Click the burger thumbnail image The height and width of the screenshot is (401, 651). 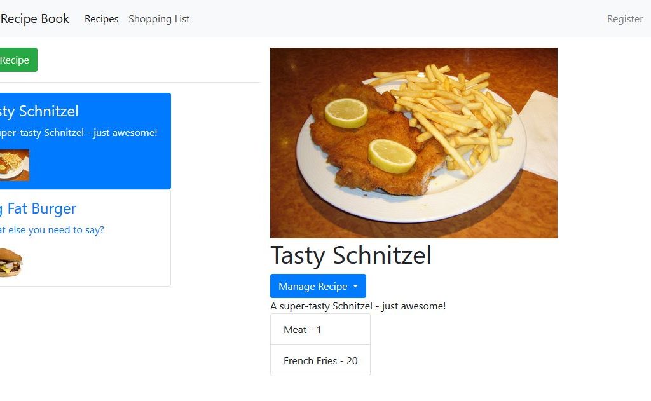click(11, 262)
